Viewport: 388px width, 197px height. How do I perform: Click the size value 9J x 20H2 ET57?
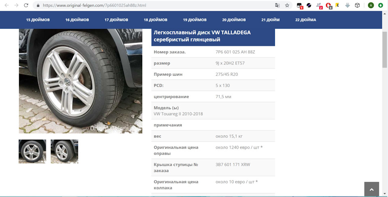(x=230, y=63)
